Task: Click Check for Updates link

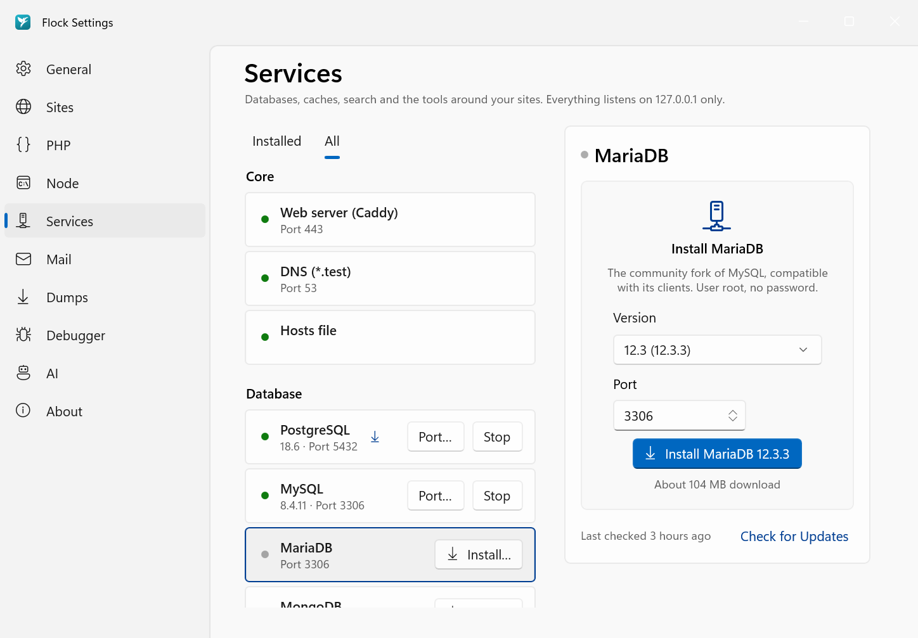Action: pos(794,536)
